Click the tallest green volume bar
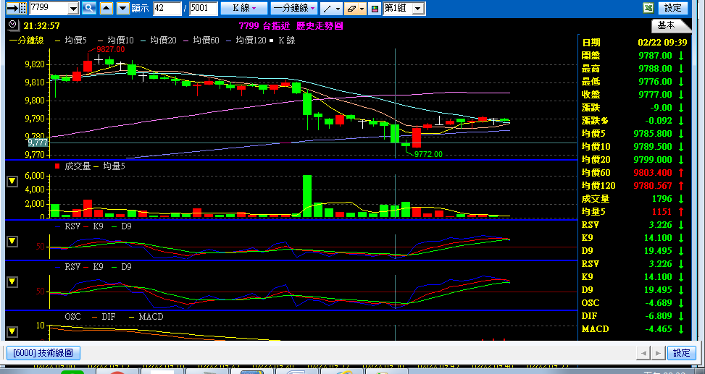 tap(307, 196)
